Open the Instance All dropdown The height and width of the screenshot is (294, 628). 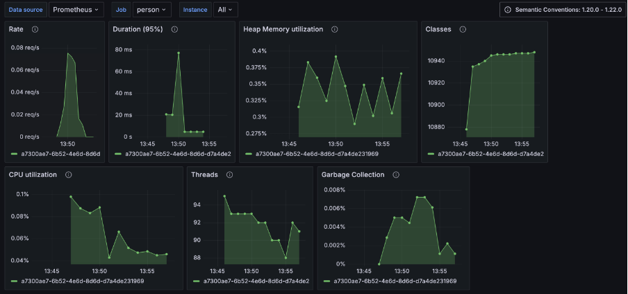click(225, 10)
